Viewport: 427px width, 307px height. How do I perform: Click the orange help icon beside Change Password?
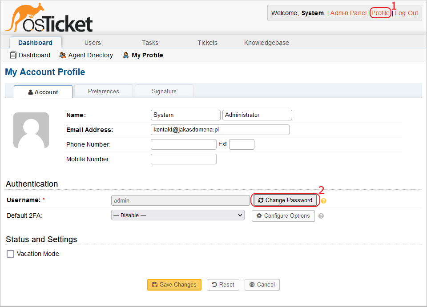[323, 201]
